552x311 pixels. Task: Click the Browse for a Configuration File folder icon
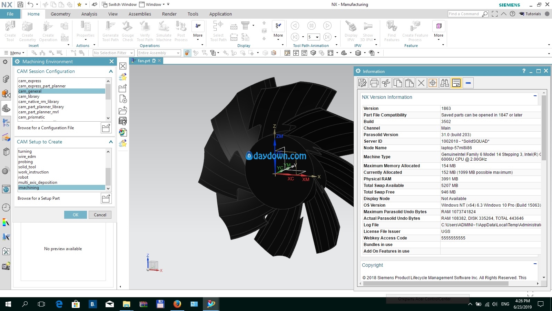click(x=106, y=128)
